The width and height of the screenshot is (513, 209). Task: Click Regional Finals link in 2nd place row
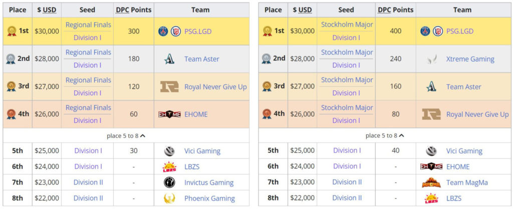pyautogui.click(x=88, y=52)
